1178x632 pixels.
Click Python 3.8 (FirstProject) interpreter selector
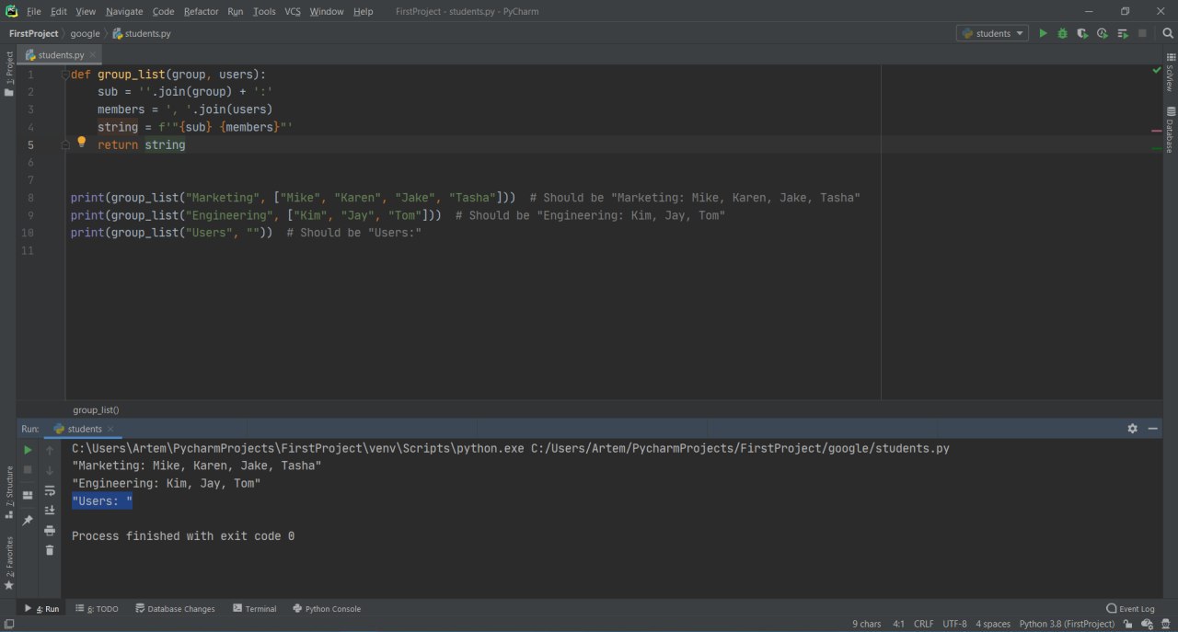(1067, 624)
